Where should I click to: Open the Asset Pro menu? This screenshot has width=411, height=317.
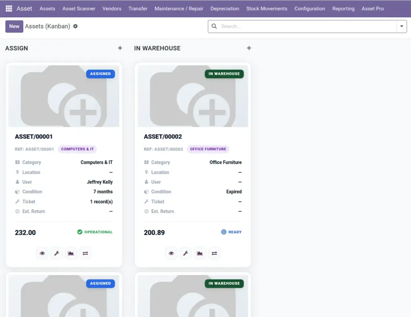pyautogui.click(x=373, y=9)
